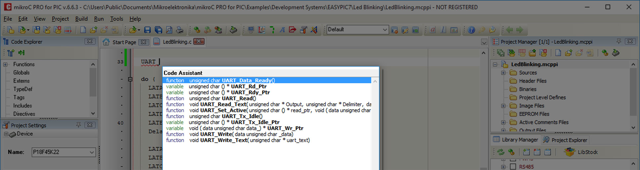This screenshot has height=170, width=640.
Task: Click the green back arrow icon
Action: click(509, 30)
